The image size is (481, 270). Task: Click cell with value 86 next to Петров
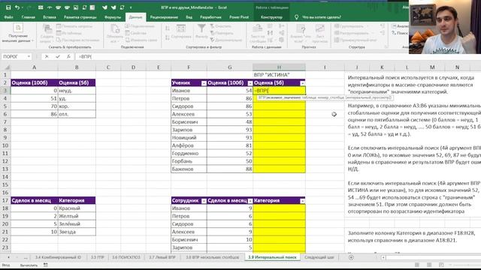point(230,98)
